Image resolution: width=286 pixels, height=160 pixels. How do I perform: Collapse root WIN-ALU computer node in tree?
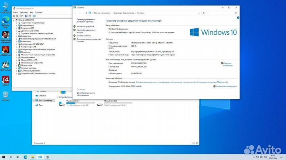[14, 20]
